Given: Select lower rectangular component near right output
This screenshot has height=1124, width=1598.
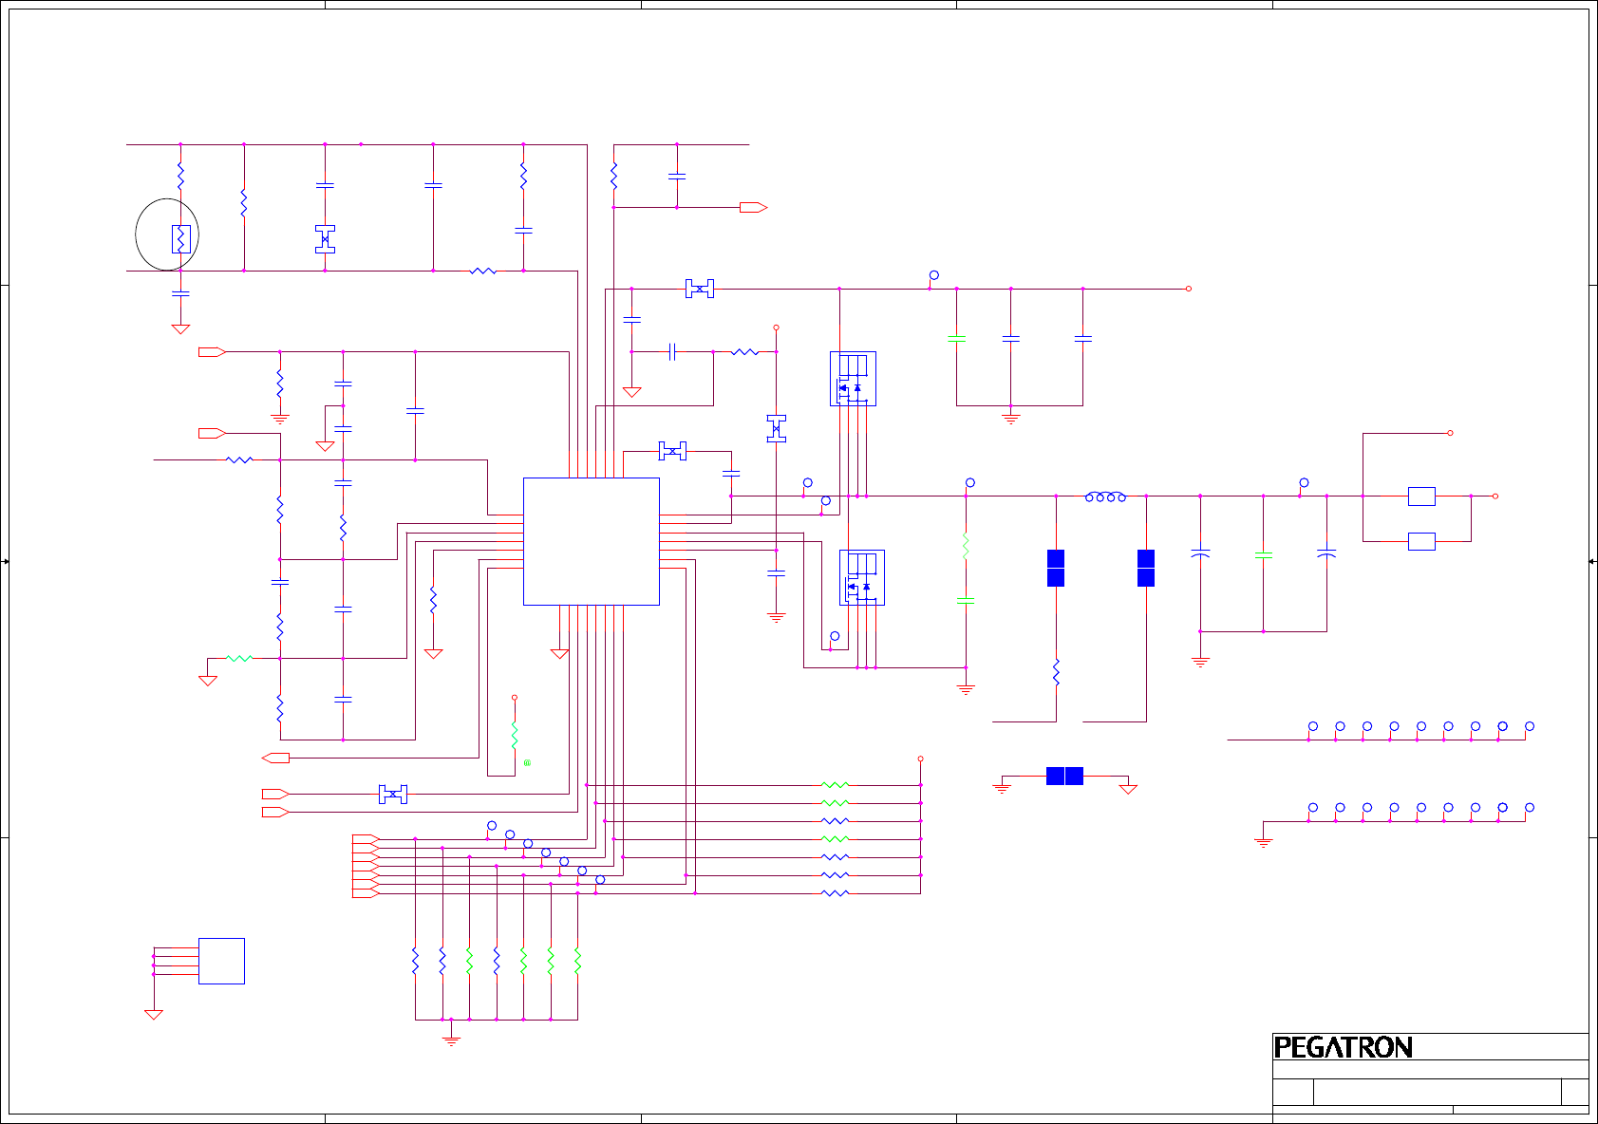Looking at the screenshot, I should click(1421, 541).
